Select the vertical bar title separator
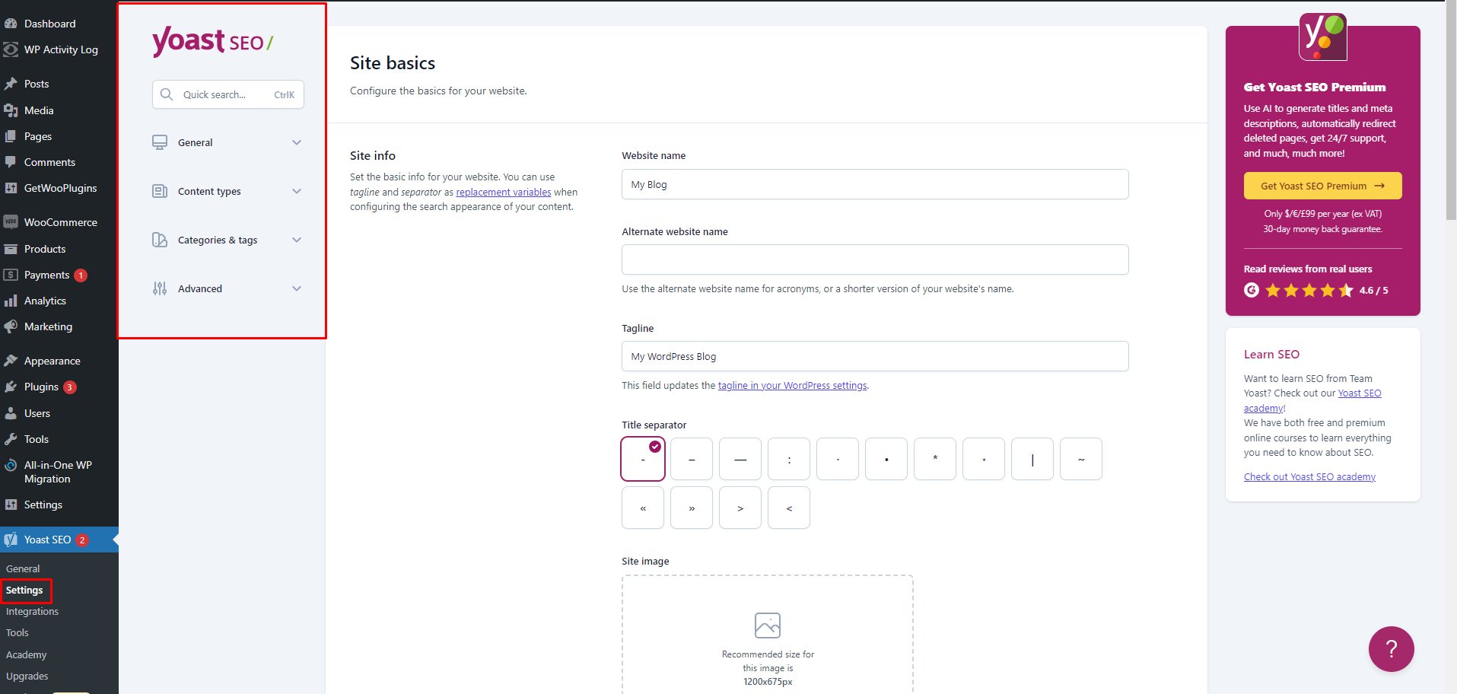 click(1032, 459)
